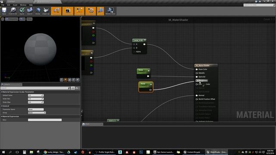Viewport: 276px width, 155px height.
Task: Open viewport options arrow beside Perspective
Action: (3, 19)
